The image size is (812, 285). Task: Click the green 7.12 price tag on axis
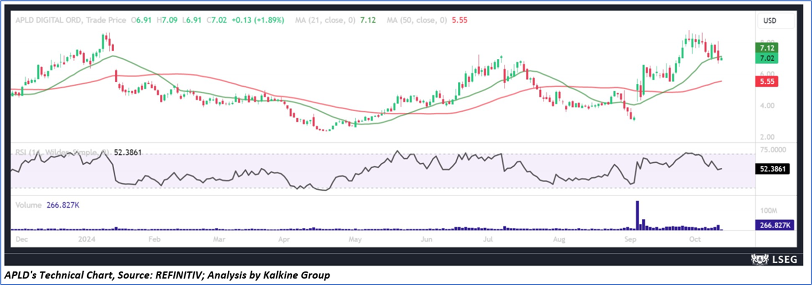[768, 48]
